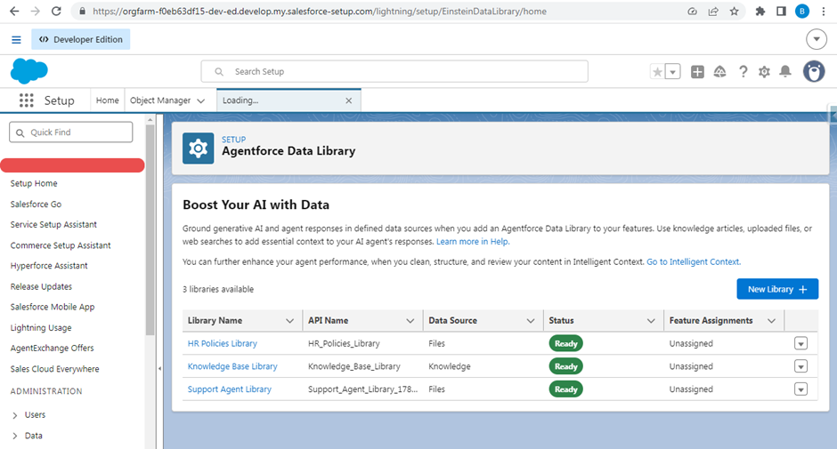Open Release Updates in the sidebar
The width and height of the screenshot is (837, 449).
[x=41, y=286]
